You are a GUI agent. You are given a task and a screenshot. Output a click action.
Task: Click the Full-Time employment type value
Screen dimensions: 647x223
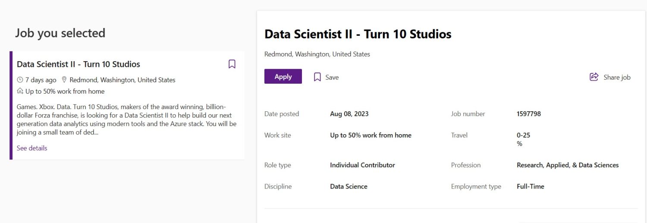[x=531, y=186]
